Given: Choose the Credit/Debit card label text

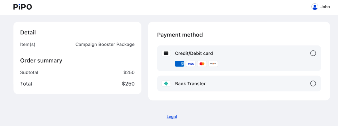Looking at the screenshot, I should tap(194, 53).
